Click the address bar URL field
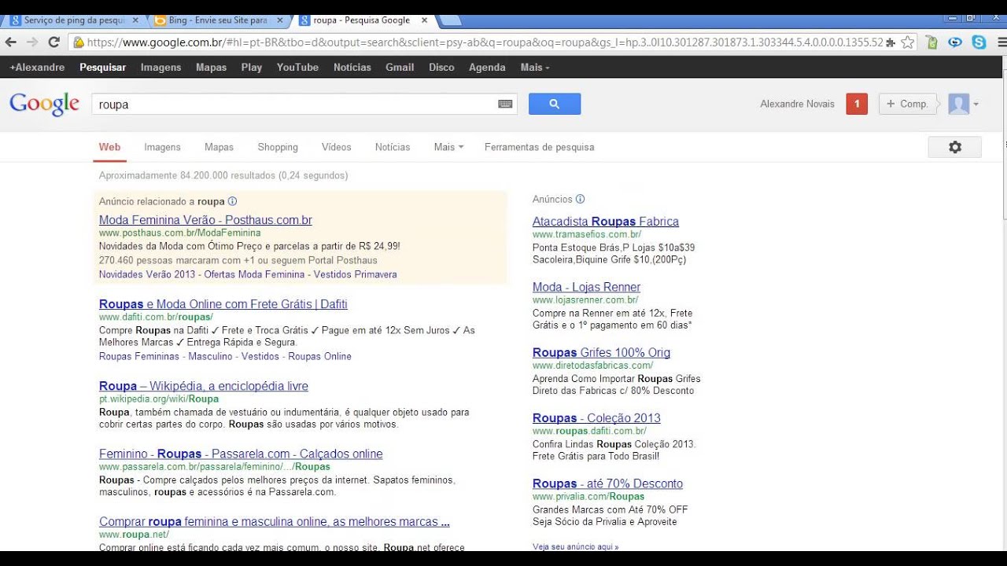This screenshot has height=566, width=1007. (484, 42)
